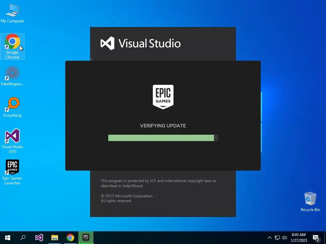Open the Windows Start menu
The width and height of the screenshot is (326, 244).
pos(8,238)
